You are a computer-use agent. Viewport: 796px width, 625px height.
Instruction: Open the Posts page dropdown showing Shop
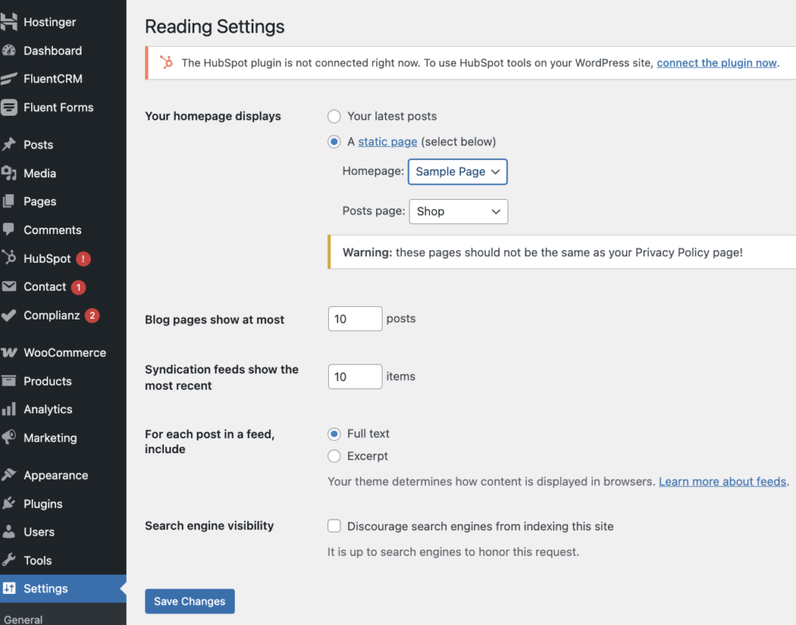pos(459,211)
